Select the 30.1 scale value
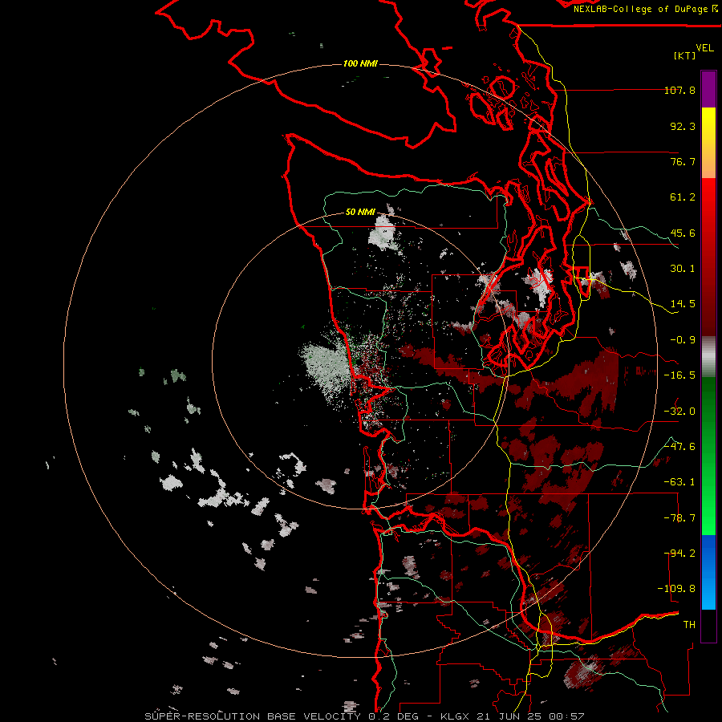Screen dimensions: 722x722 coord(683,269)
